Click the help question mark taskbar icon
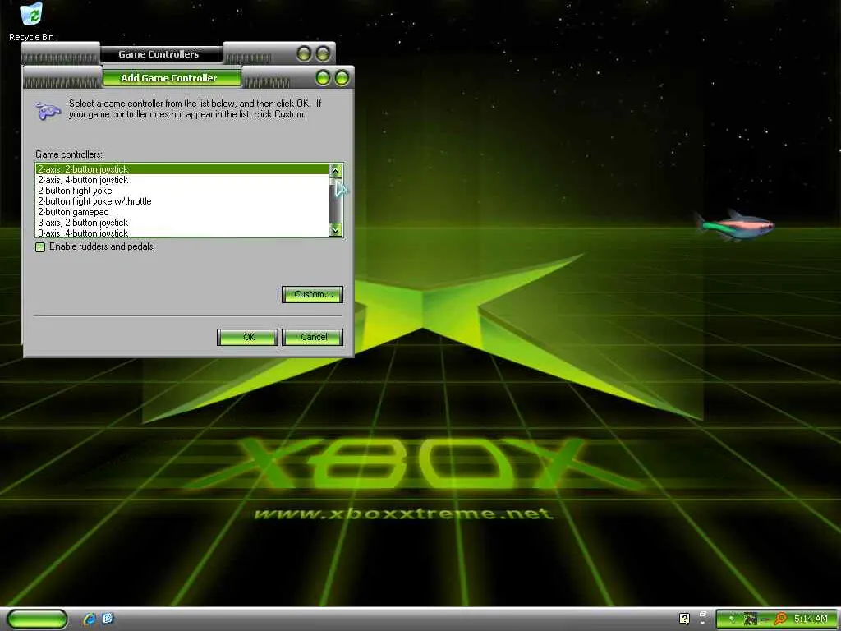 (x=684, y=619)
